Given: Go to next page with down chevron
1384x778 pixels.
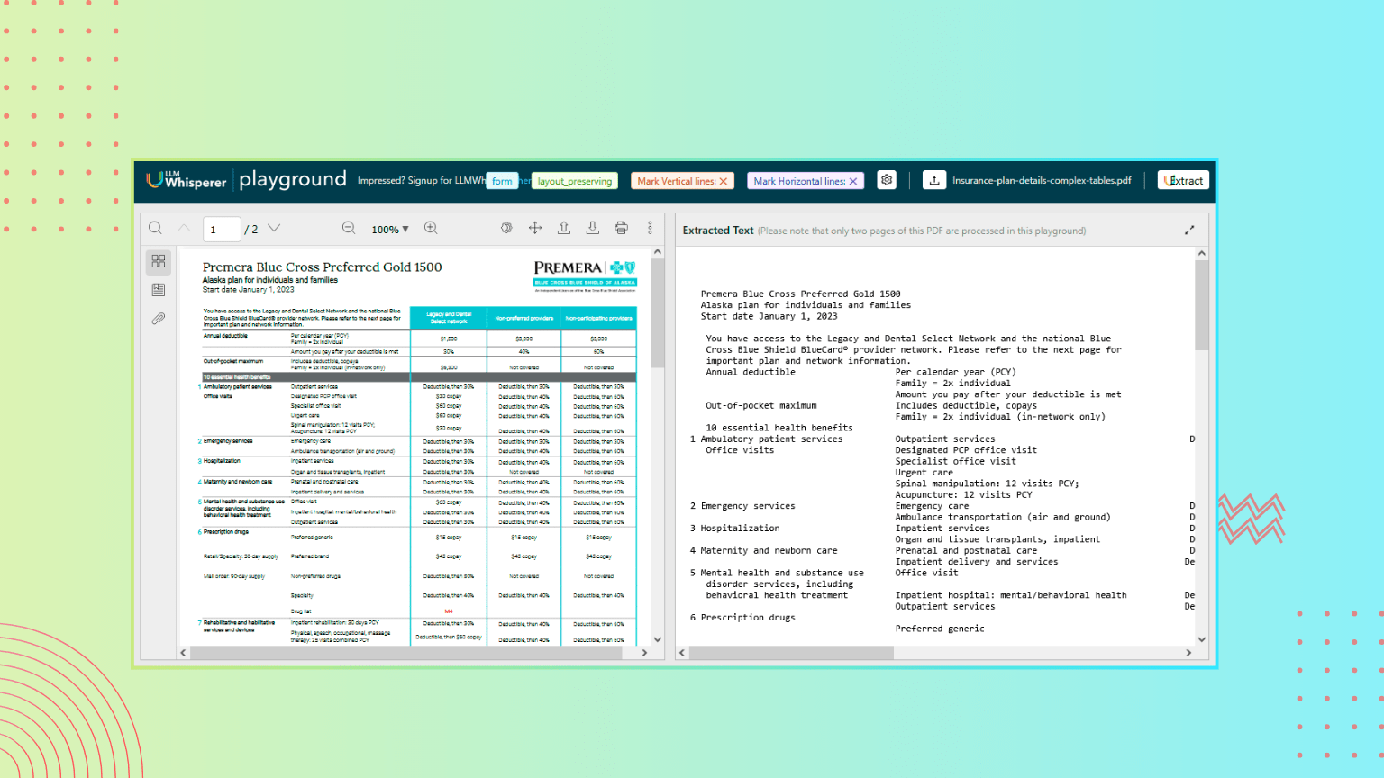Looking at the screenshot, I should coord(274,229).
